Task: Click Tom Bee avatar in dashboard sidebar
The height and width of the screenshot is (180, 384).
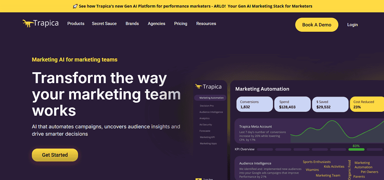Action: pyautogui.click(x=198, y=179)
